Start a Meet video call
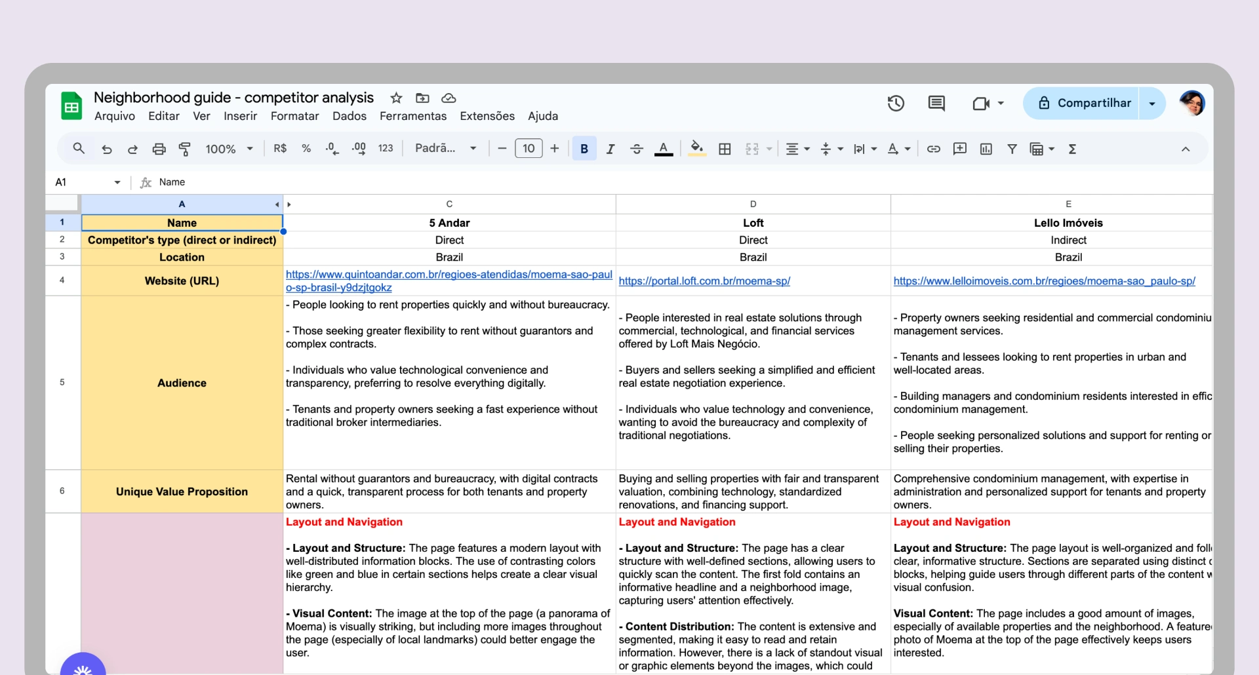Image resolution: width=1259 pixels, height=675 pixels. click(x=981, y=104)
